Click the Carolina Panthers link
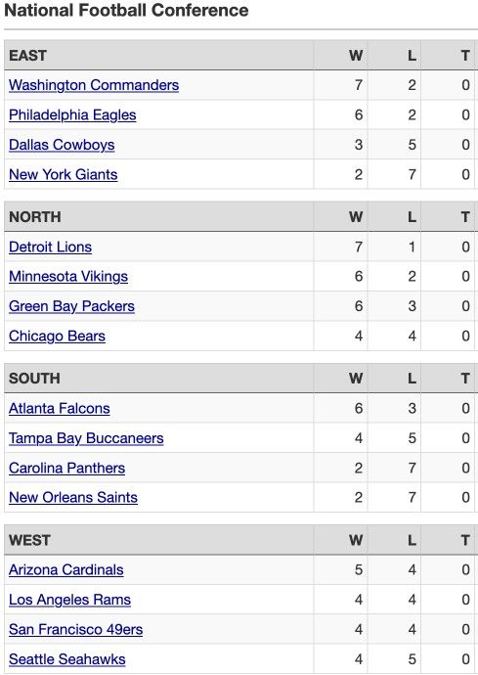This screenshot has width=478, height=675. tap(67, 468)
